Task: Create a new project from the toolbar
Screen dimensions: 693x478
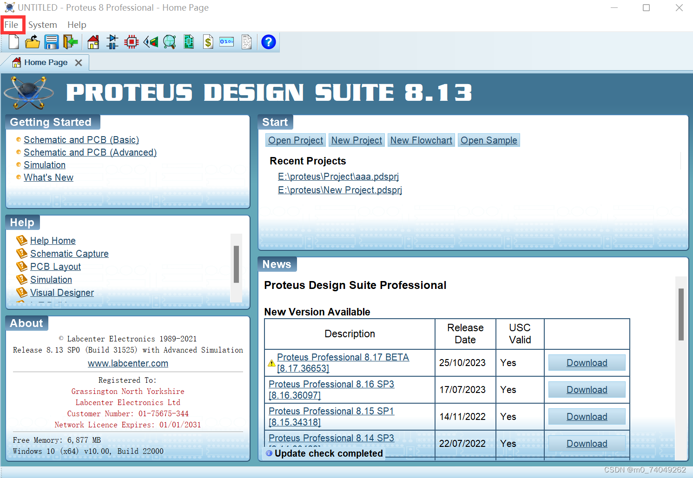Action: pos(13,42)
